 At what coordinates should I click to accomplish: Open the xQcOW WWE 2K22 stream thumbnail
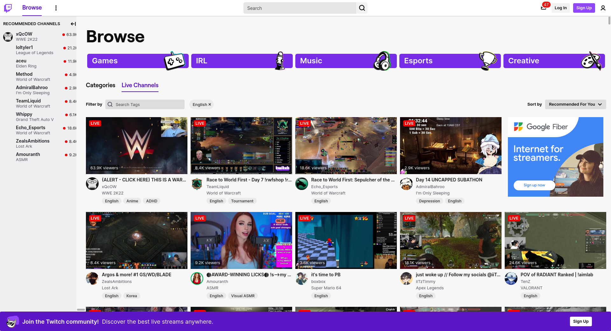point(137,145)
